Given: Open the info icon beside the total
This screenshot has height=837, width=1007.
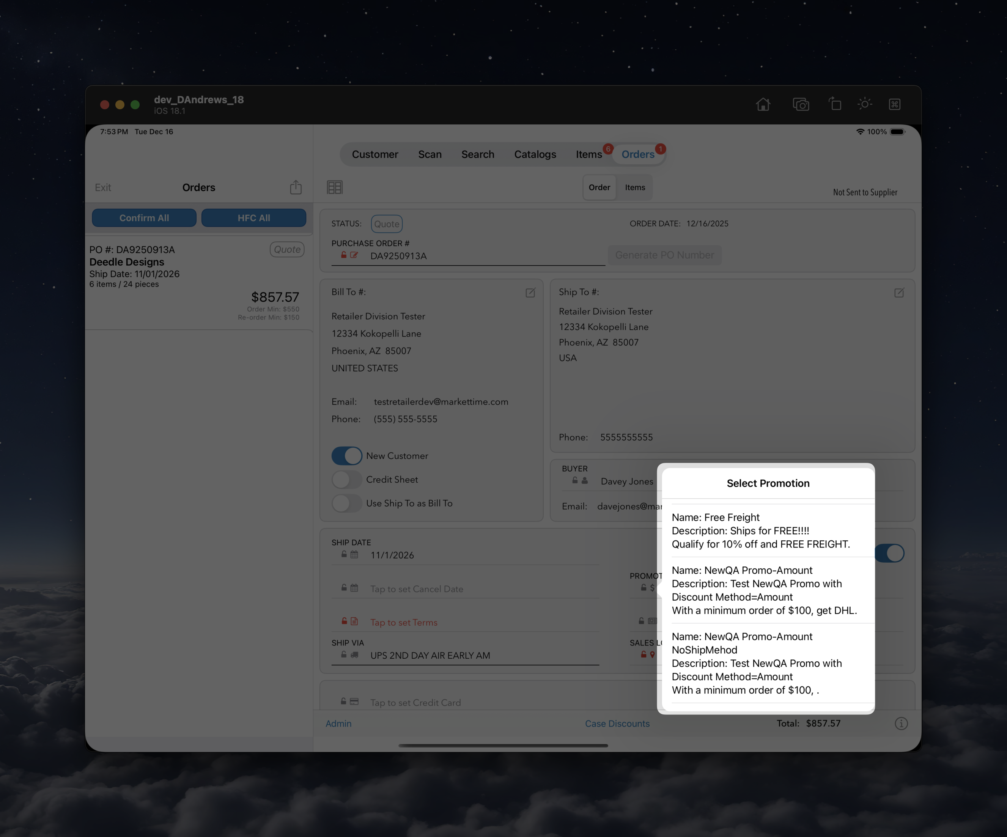Looking at the screenshot, I should pos(901,724).
